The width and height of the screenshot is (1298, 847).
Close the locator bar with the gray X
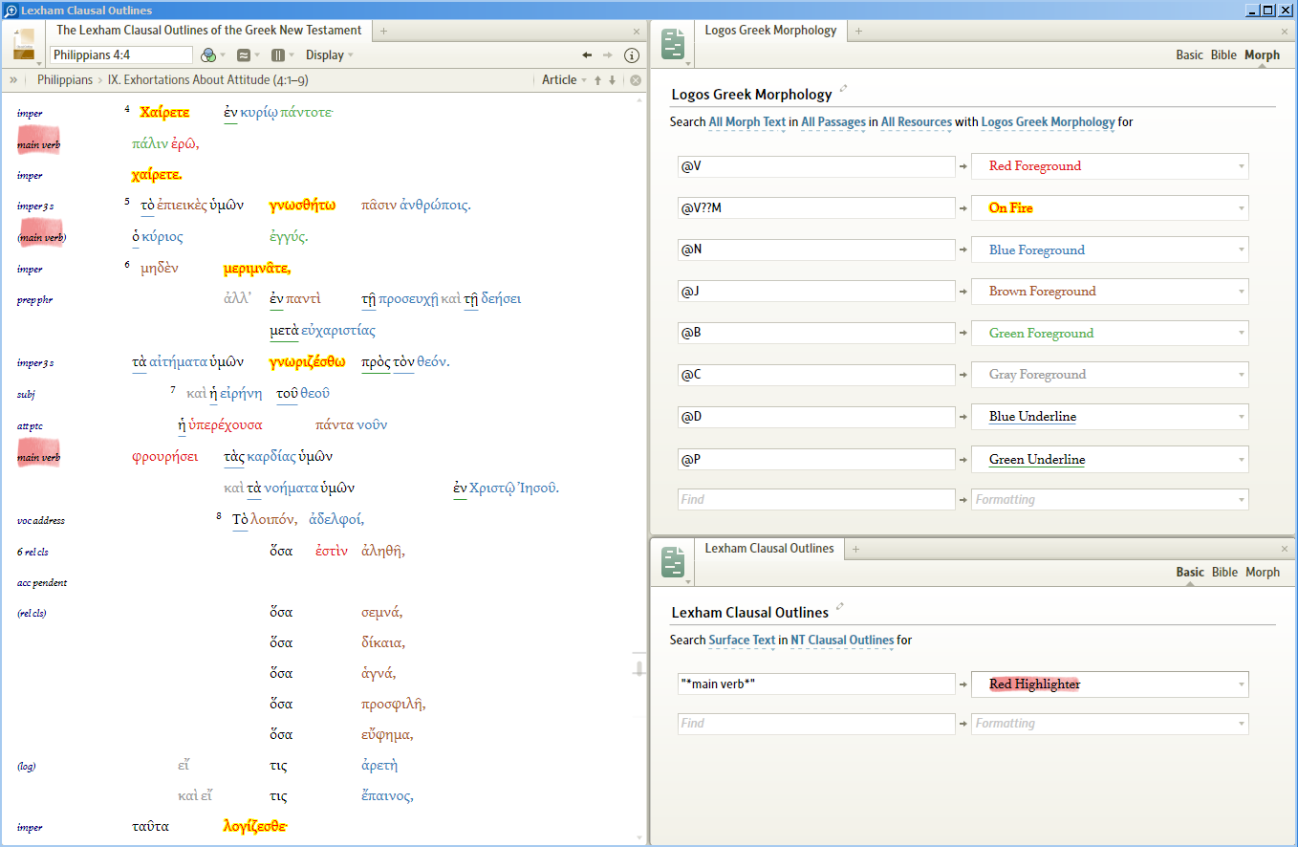pyautogui.click(x=636, y=80)
